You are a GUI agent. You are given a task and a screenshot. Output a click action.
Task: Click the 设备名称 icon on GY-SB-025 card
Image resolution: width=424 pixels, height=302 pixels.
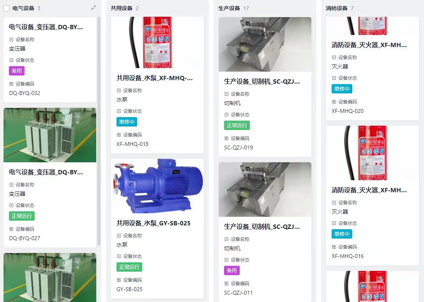[x=119, y=235]
